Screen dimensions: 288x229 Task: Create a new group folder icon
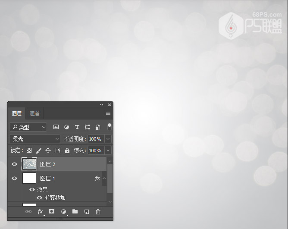tap(75, 211)
